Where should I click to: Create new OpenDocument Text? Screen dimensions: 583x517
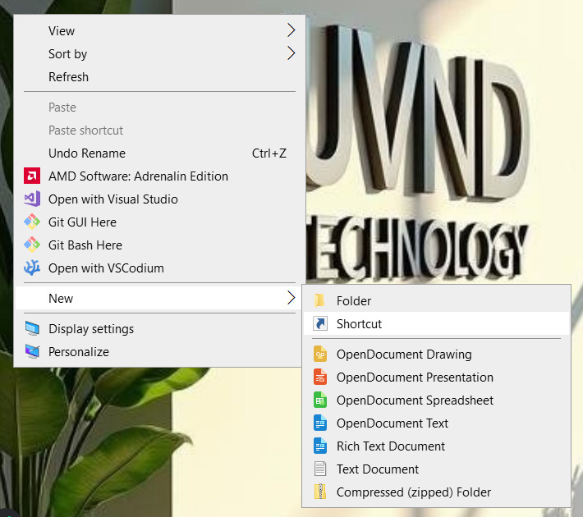point(436,423)
